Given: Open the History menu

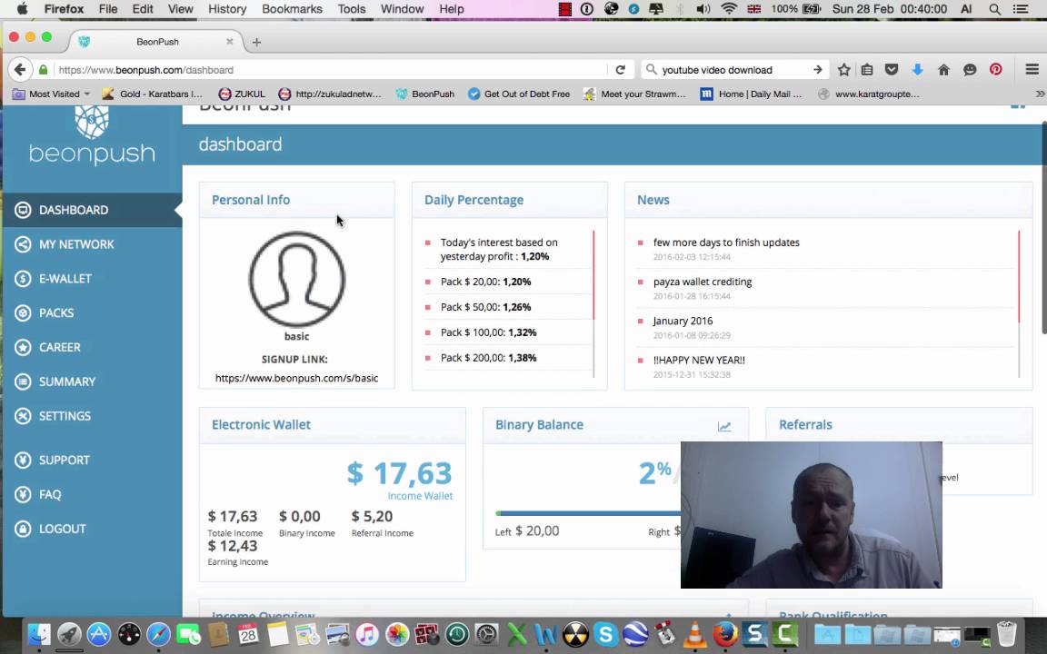Looking at the screenshot, I should (x=227, y=9).
